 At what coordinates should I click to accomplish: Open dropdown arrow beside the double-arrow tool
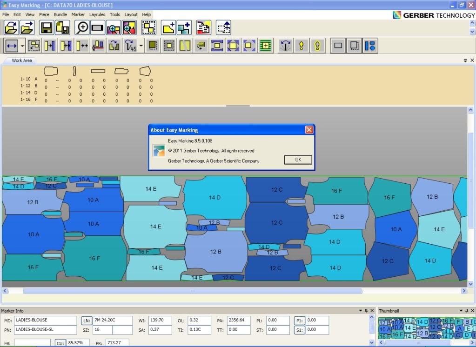click(23, 46)
